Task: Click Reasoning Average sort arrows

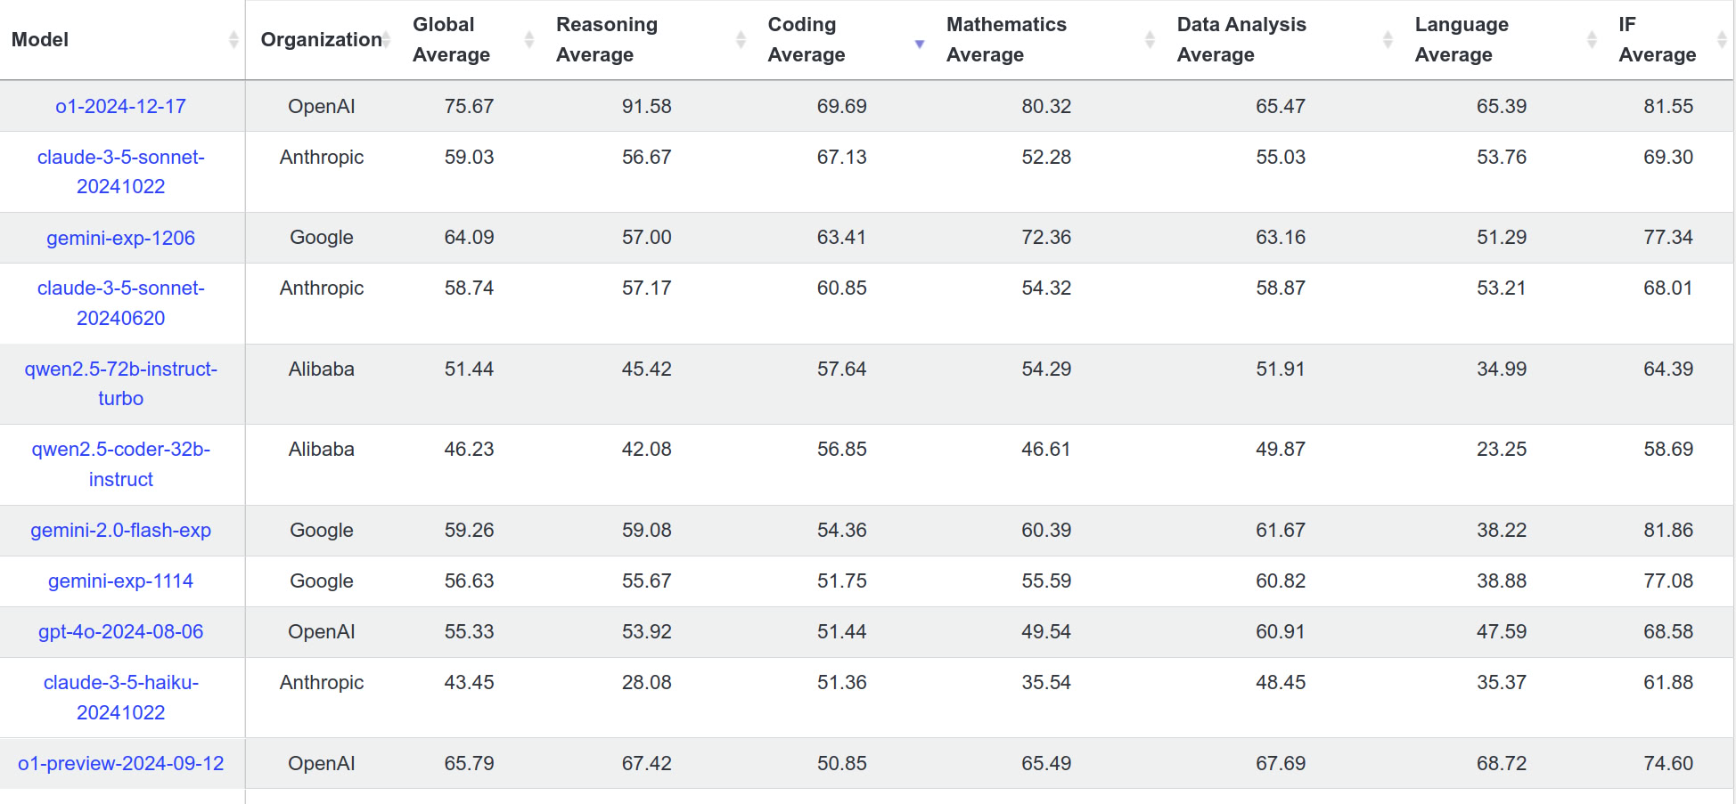Action: pos(741,39)
